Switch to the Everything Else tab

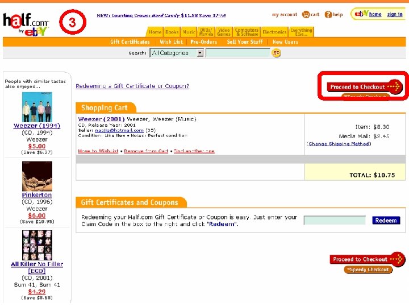[301, 32]
